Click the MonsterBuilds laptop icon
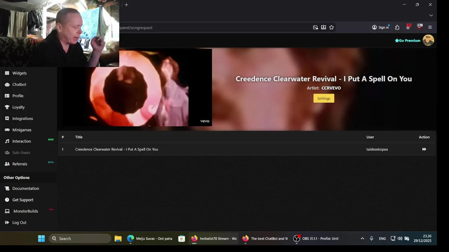 tap(7, 211)
